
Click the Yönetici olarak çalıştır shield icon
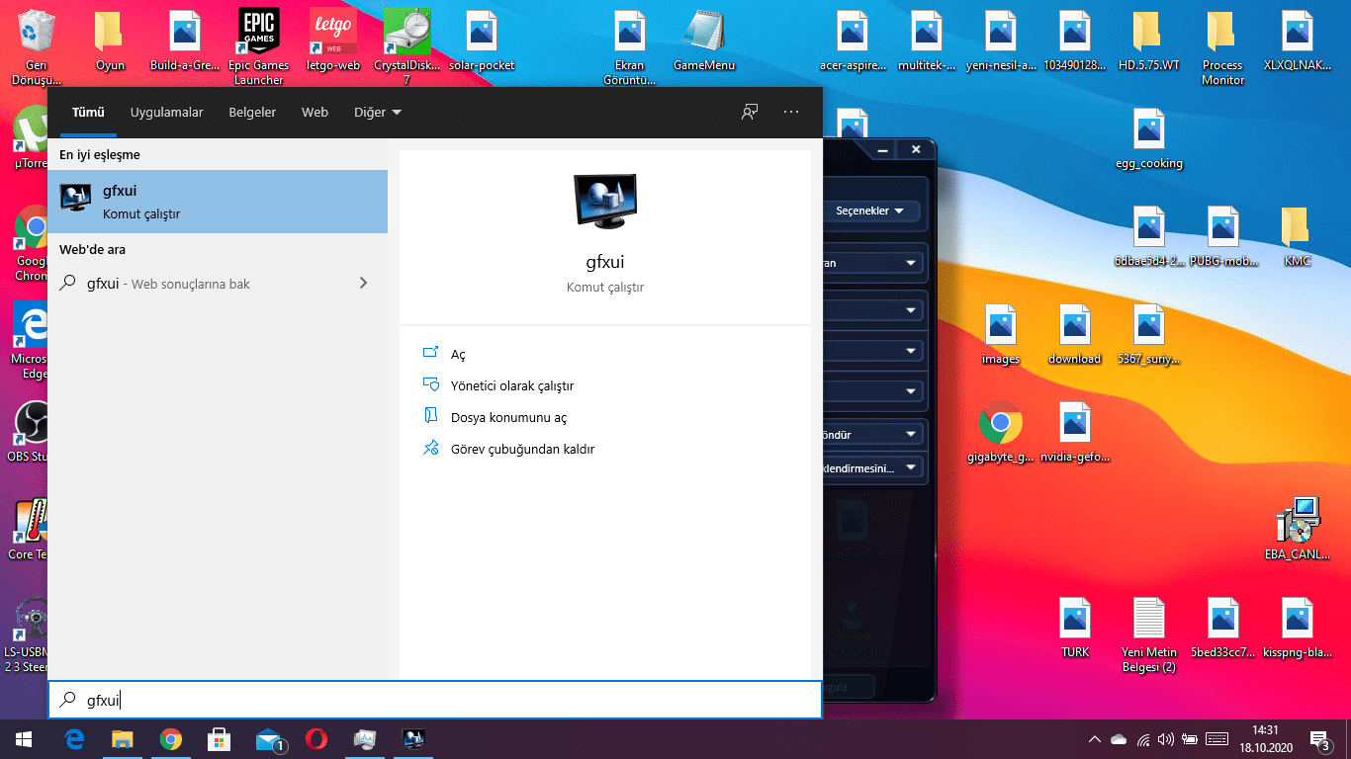coord(430,385)
